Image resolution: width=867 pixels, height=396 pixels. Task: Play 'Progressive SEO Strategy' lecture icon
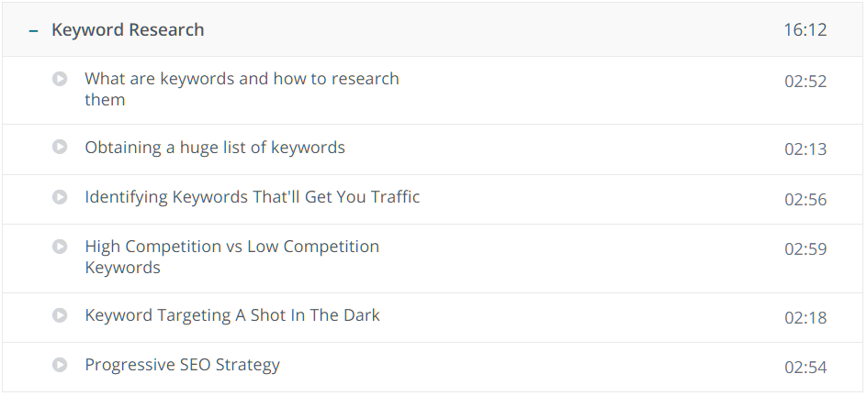(60, 365)
